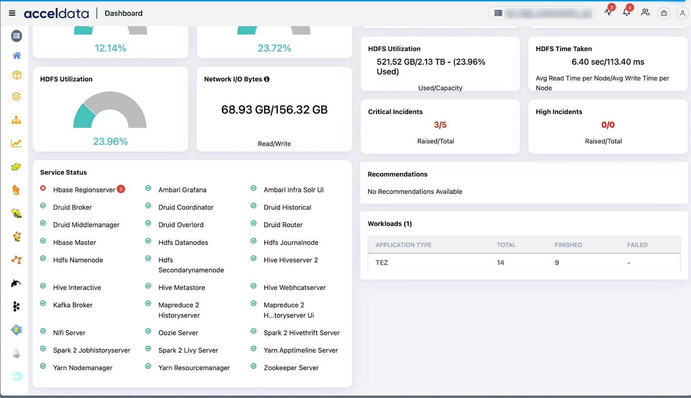
Task: Click the acceldata logo
Action: (x=56, y=13)
